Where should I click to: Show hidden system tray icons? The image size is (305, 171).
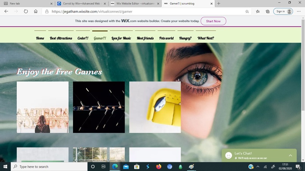(x=258, y=167)
